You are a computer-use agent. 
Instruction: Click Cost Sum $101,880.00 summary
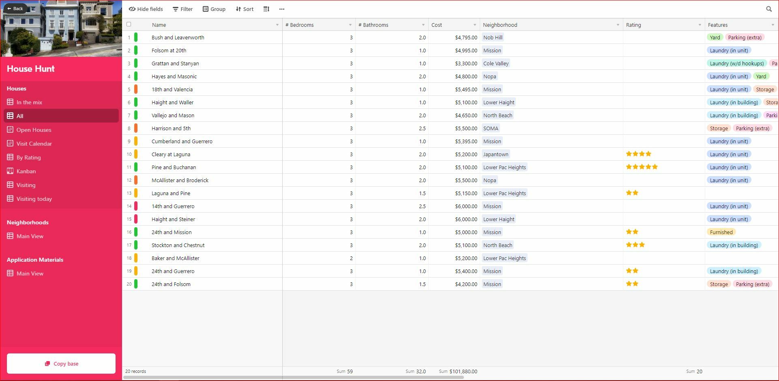click(458, 371)
